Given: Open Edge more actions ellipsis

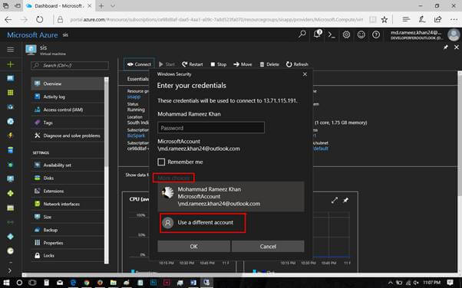Looking at the screenshot, I should click(454, 19).
